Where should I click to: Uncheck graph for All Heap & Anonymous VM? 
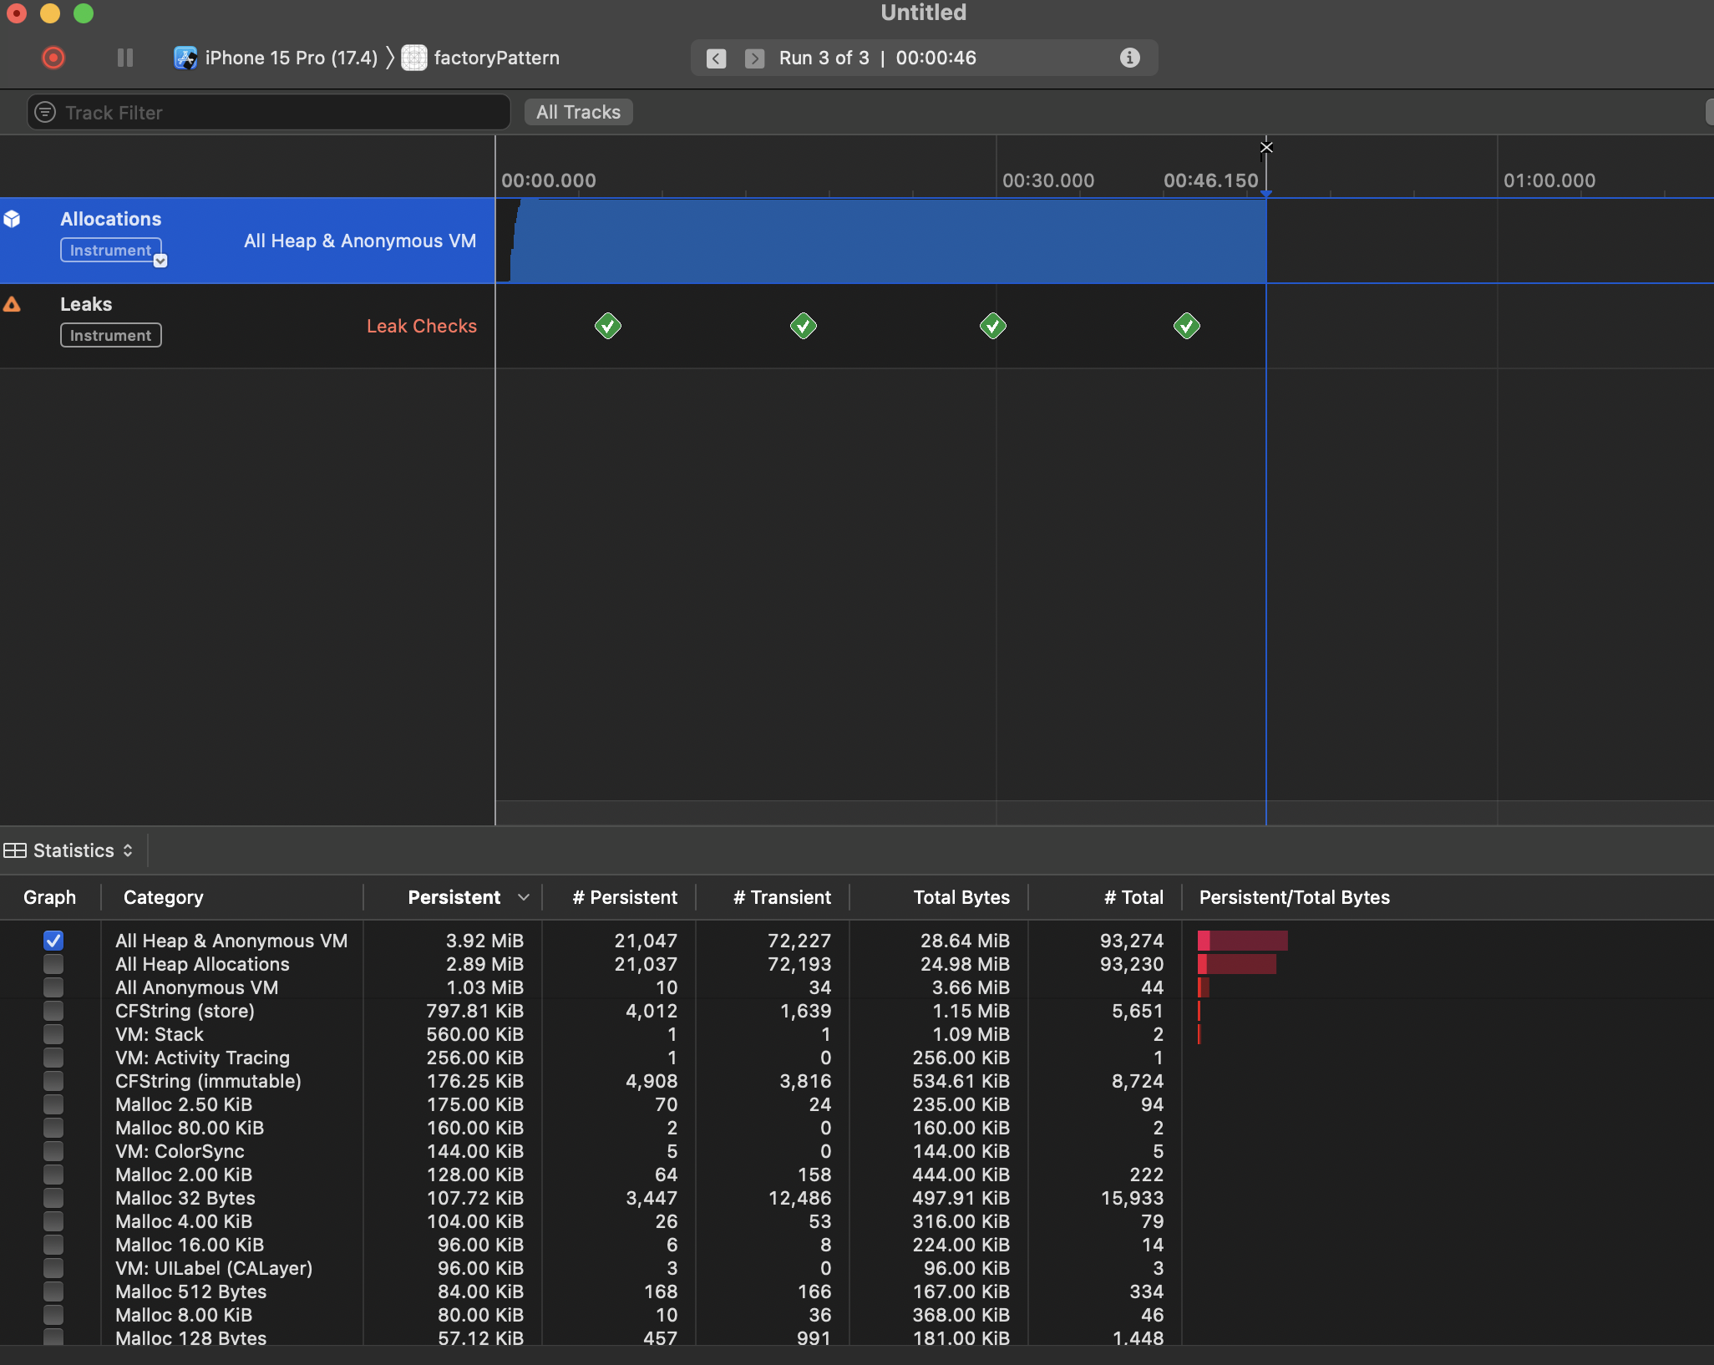click(53, 941)
